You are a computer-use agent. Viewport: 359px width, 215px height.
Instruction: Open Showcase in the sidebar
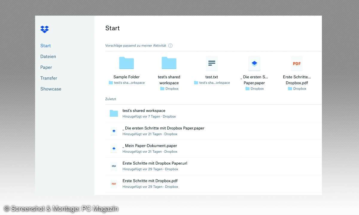[x=51, y=89]
